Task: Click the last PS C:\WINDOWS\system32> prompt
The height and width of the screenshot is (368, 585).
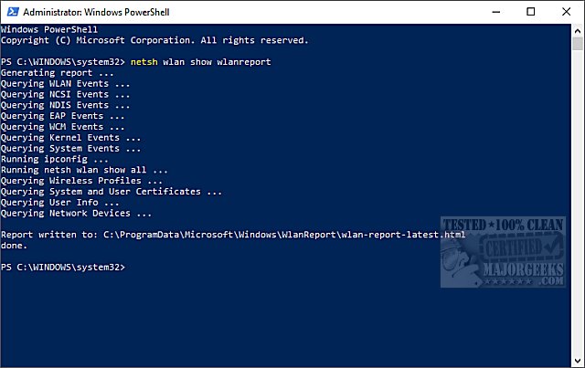Action: 62,267
